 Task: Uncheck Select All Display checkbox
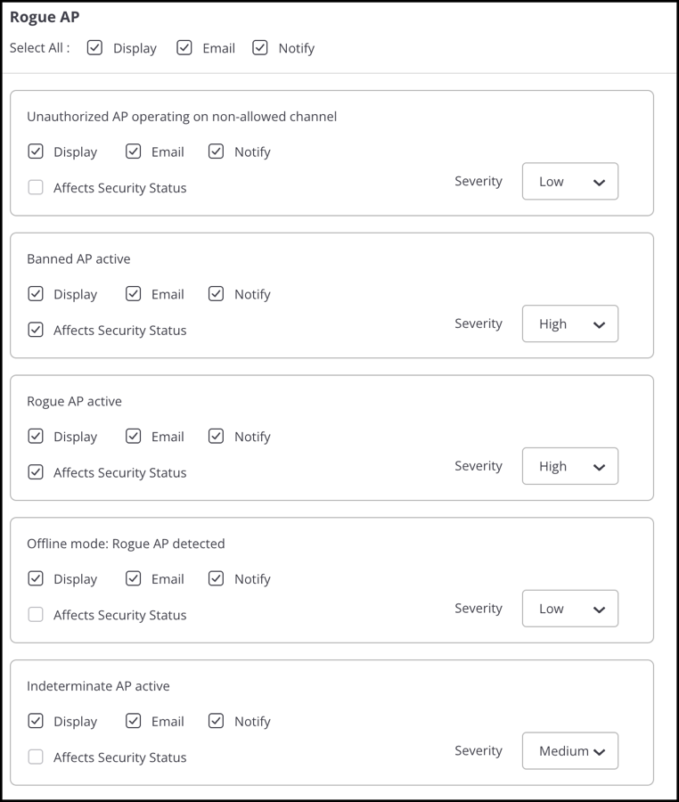[x=94, y=47]
